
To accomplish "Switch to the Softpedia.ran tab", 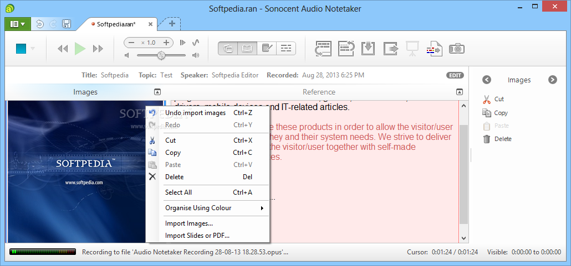I will pyautogui.click(x=116, y=24).
